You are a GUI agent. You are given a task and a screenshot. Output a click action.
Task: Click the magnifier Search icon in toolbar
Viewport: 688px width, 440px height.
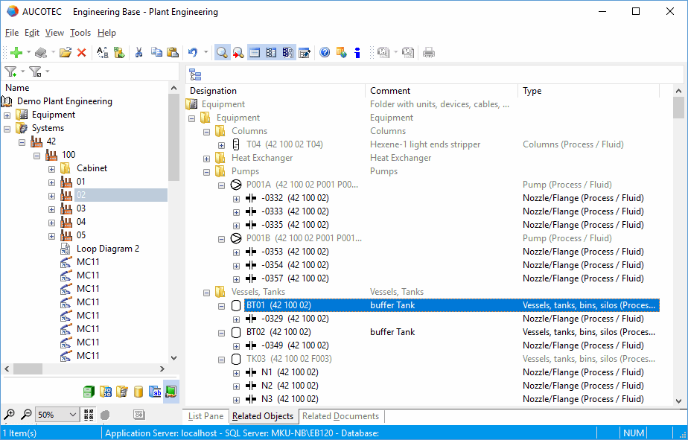pos(222,52)
